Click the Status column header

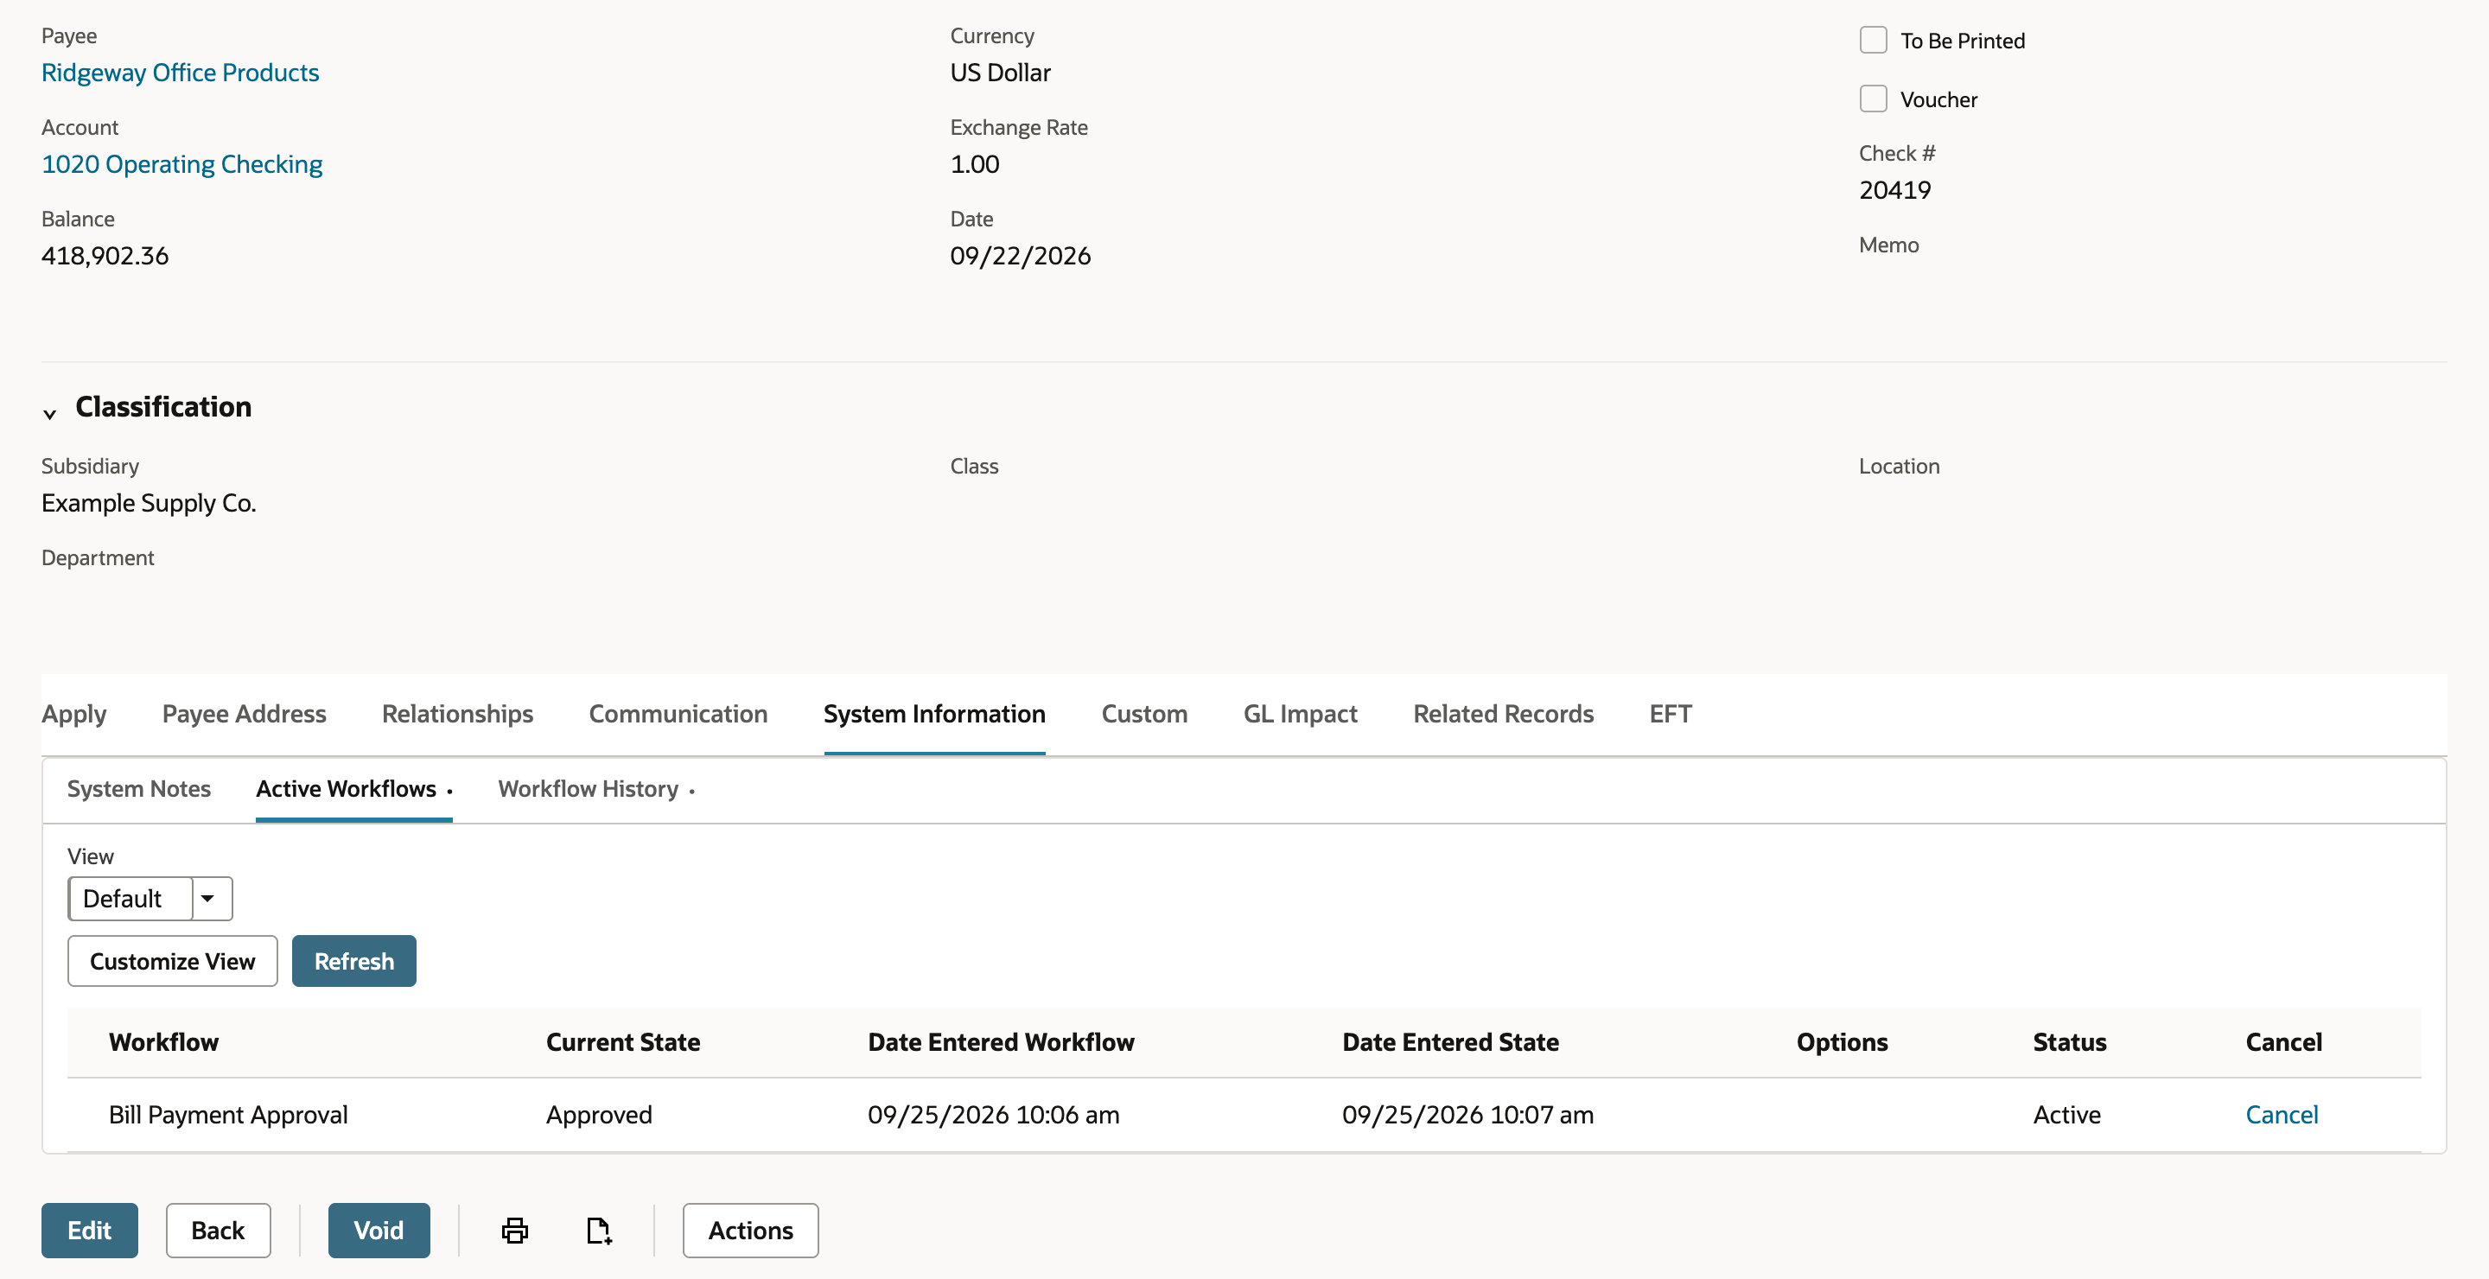pyautogui.click(x=2069, y=1042)
